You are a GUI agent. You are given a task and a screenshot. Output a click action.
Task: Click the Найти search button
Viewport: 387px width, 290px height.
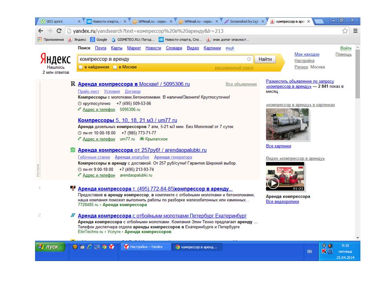[265, 59]
